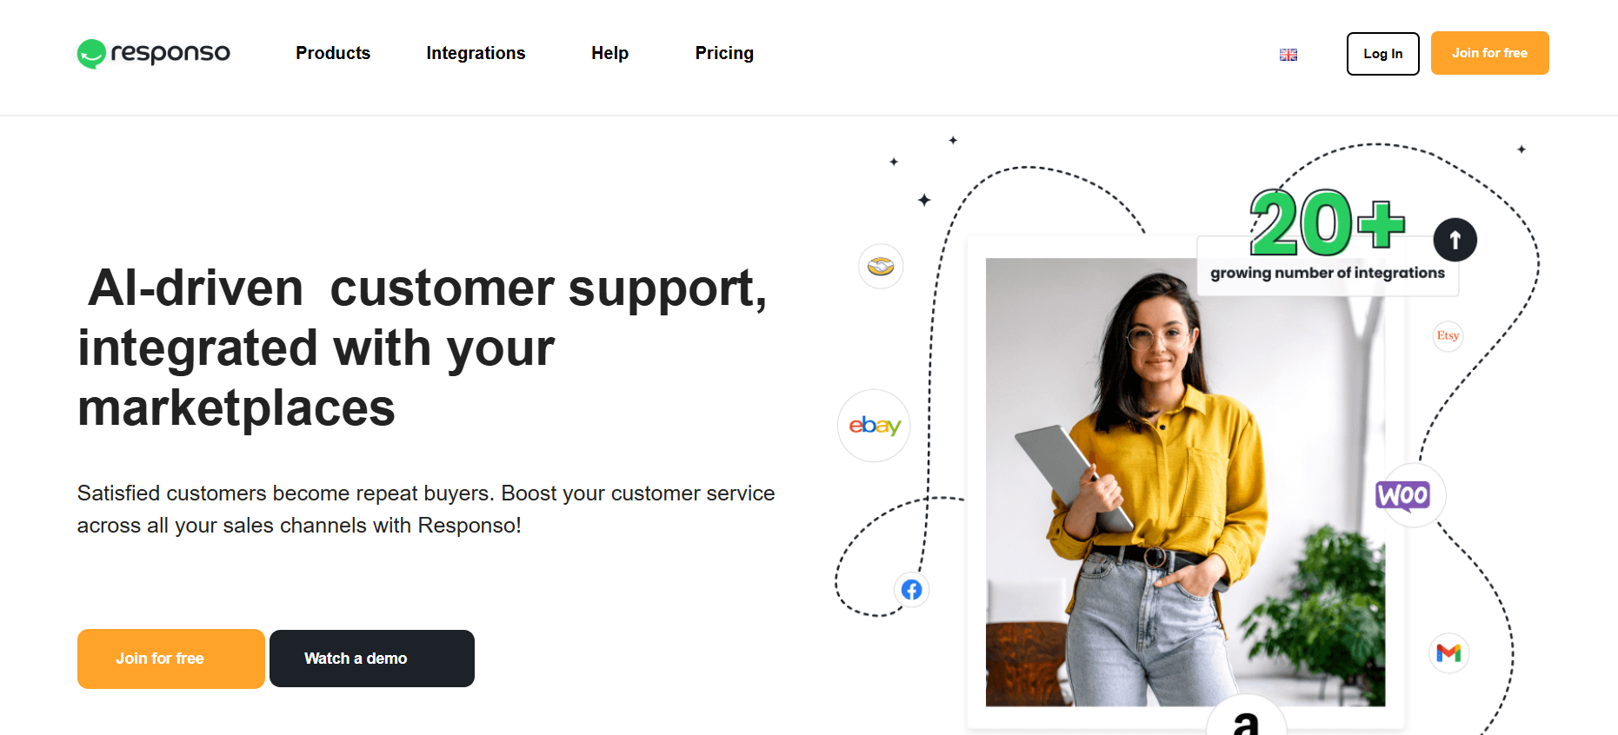The image size is (1618, 735).
Task: Open the UK flag language selector
Action: 1288,55
